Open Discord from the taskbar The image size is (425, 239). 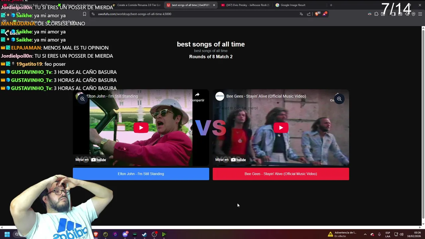[125, 234]
